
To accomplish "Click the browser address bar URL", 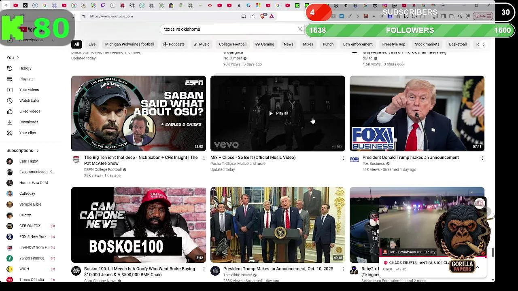I will (x=111, y=16).
